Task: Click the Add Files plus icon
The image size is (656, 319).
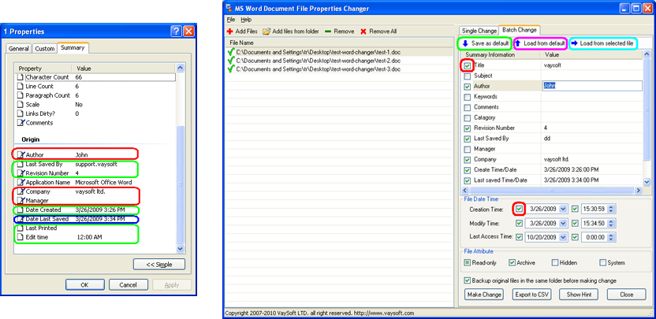Action: [230, 31]
